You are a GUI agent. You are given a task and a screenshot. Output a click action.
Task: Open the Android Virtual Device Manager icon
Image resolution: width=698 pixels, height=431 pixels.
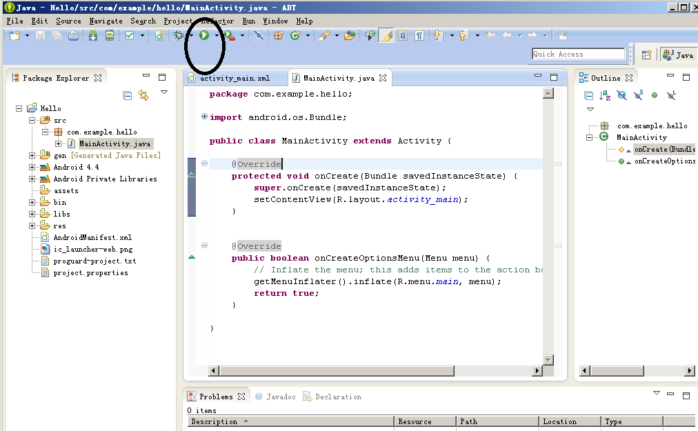110,35
